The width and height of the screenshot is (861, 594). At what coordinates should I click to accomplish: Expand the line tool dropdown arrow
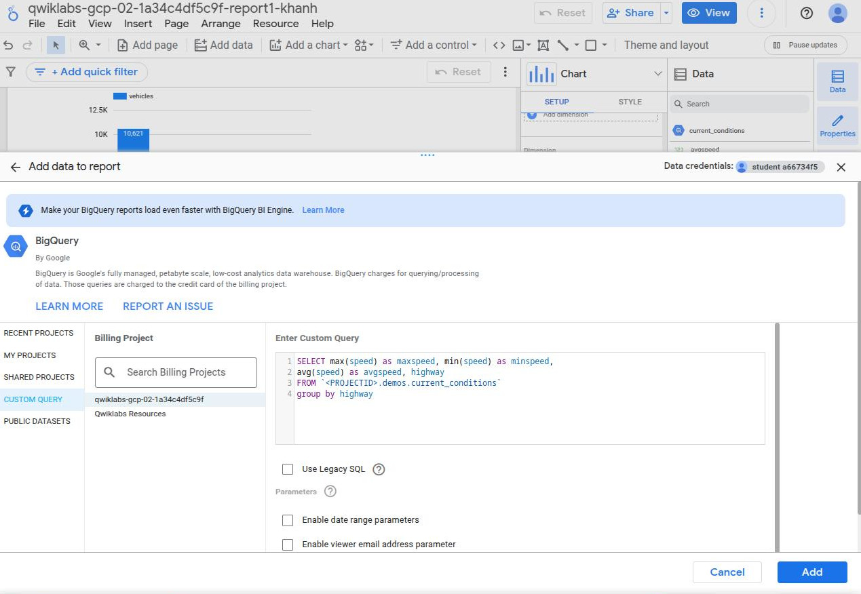(x=577, y=45)
